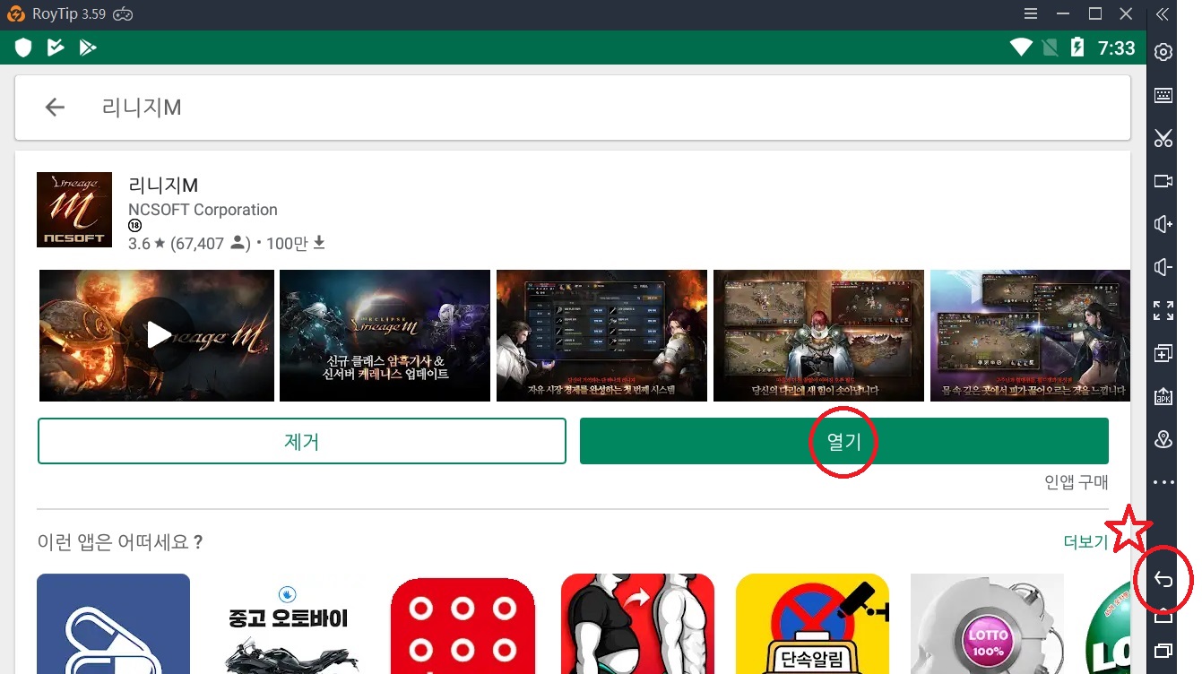Show more sidebar tools via three dots
The image size is (1202, 674).
1163,482
